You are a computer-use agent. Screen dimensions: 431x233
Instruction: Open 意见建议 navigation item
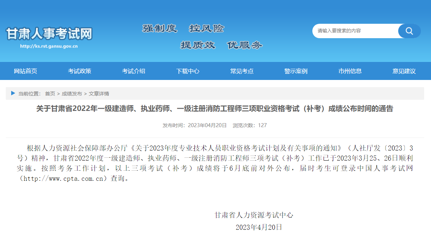coord(404,71)
